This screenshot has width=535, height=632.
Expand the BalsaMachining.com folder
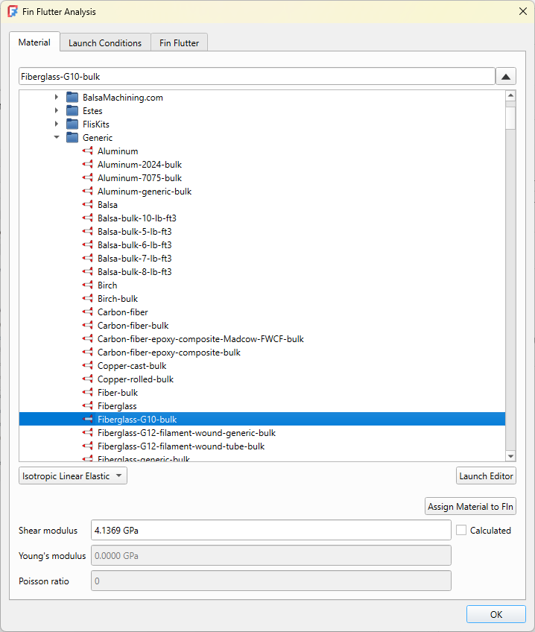(x=57, y=97)
